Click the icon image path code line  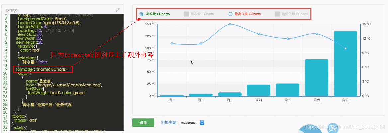(64, 85)
